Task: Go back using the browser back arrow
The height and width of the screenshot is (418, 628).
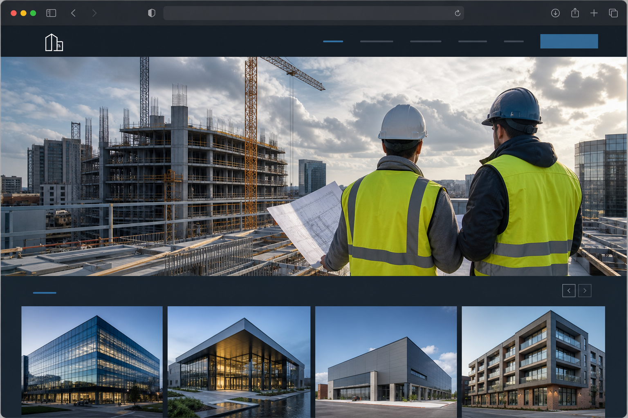Action: [74, 13]
